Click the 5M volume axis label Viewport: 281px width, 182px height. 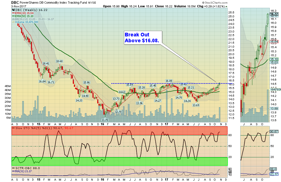(x=8, y=118)
